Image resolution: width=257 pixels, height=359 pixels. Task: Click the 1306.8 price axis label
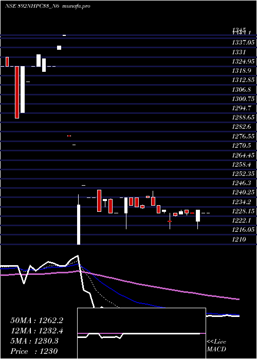click(x=241, y=89)
